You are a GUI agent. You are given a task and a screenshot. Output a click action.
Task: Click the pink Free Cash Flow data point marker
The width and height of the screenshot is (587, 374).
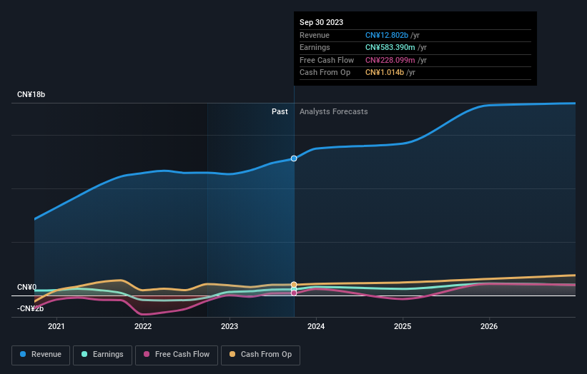pyautogui.click(x=294, y=293)
